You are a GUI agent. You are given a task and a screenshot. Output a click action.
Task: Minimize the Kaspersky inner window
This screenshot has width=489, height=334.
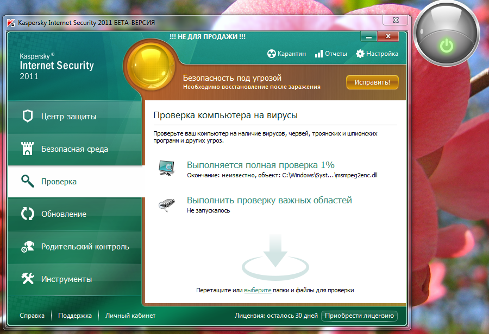[x=369, y=36]
